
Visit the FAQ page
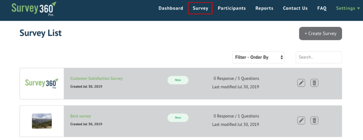click(322, 8)
